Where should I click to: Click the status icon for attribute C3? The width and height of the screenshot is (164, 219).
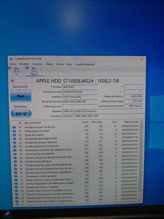click(16, 180)
